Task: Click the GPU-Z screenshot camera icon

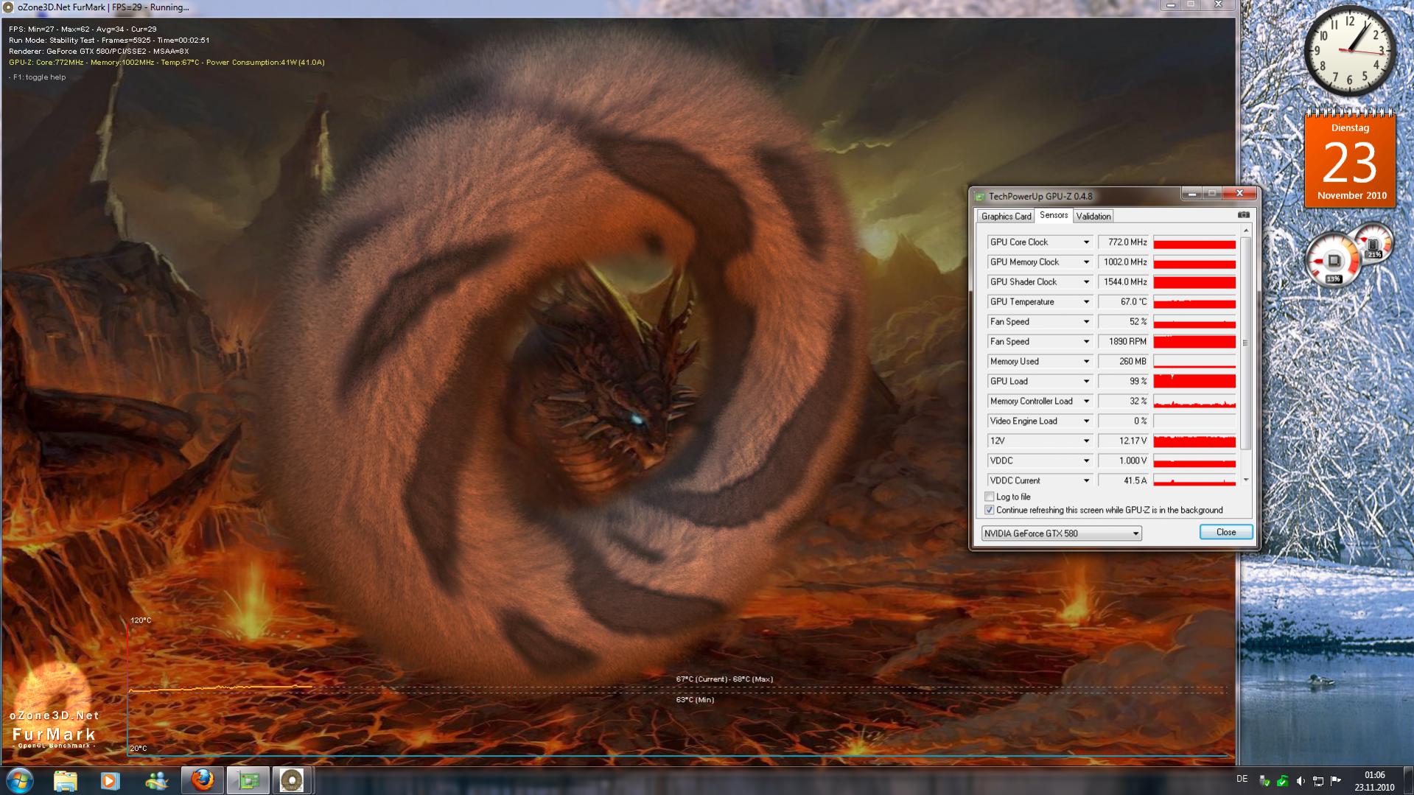Action: point(1243,215)
